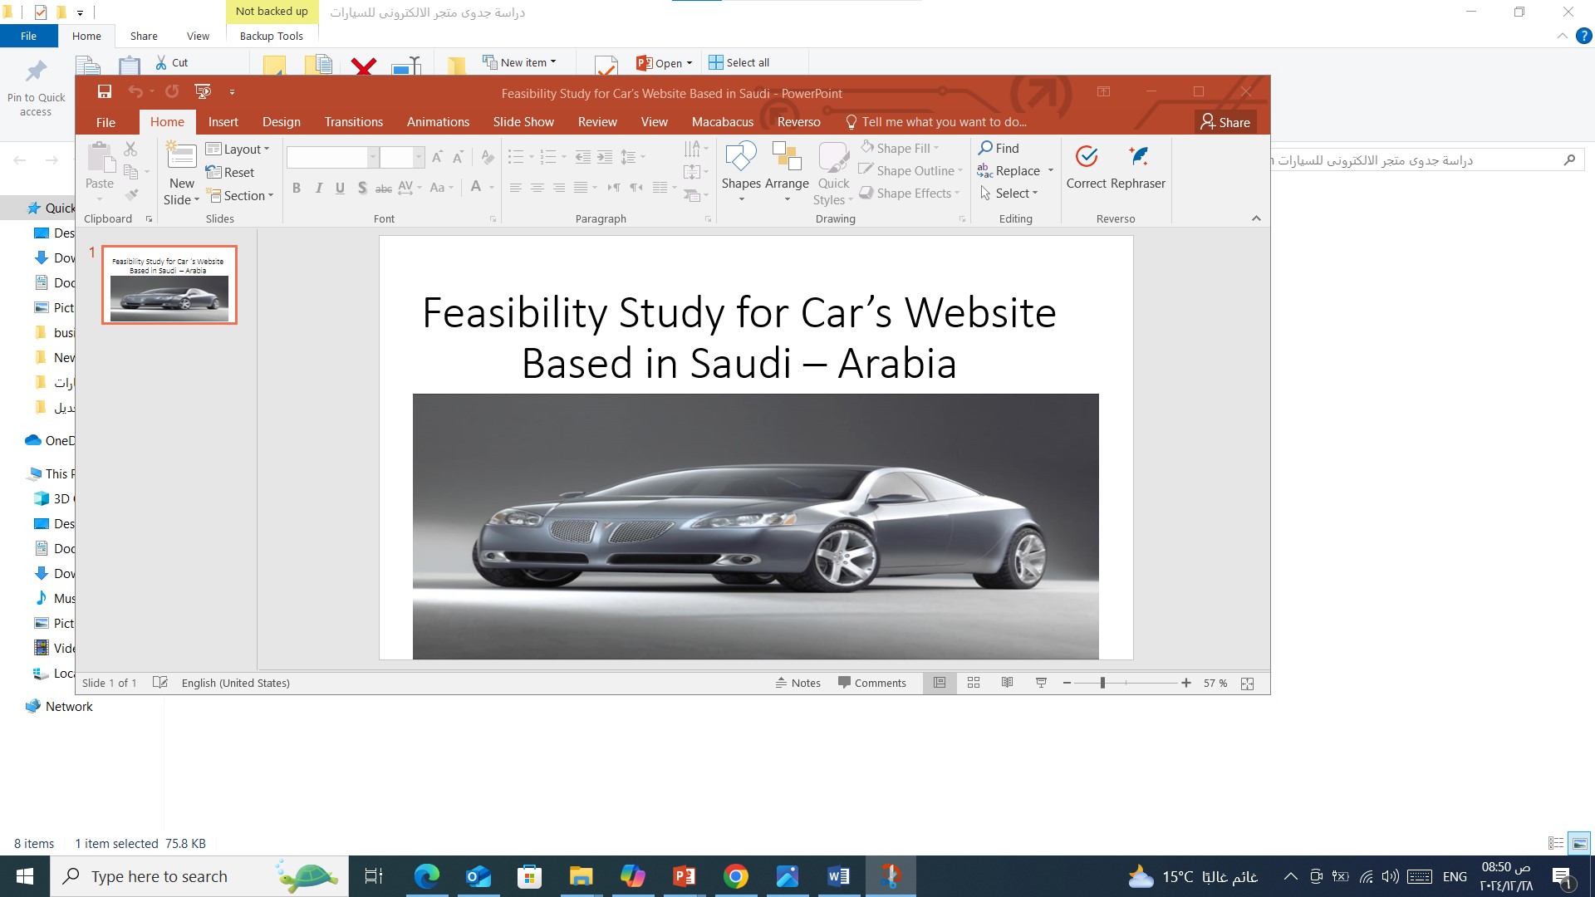This screenshot has width=1595, height=897.
Task: Switch to Slide Sorter view icon
Action: [x=974, y=683]
